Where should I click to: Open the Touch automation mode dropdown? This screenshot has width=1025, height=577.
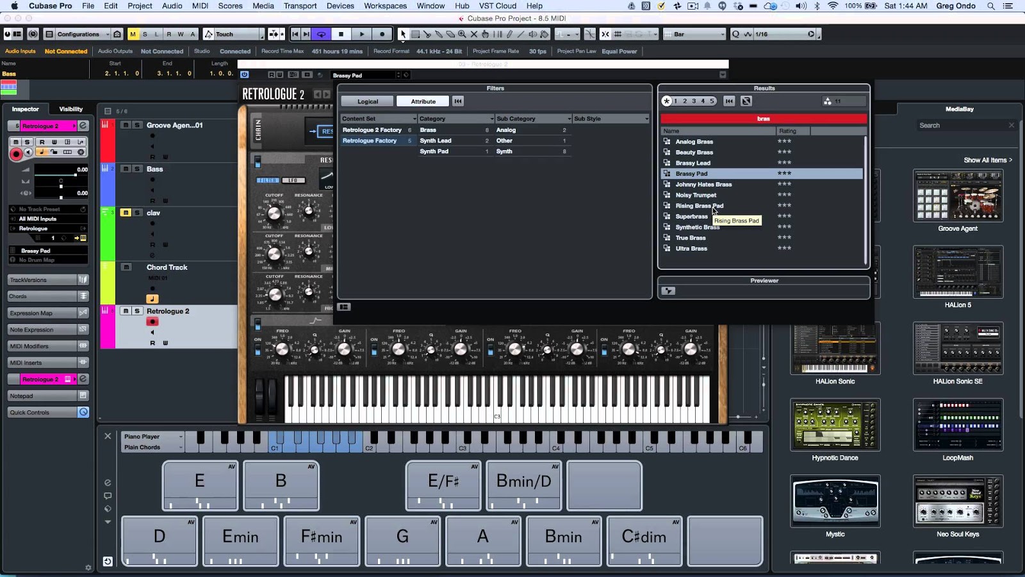233,34
